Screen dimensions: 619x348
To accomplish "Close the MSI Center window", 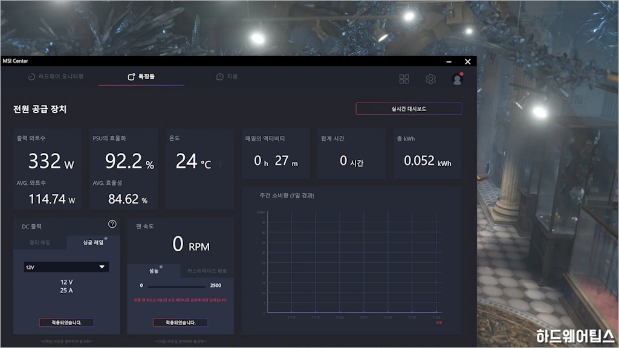I will 467,62.
